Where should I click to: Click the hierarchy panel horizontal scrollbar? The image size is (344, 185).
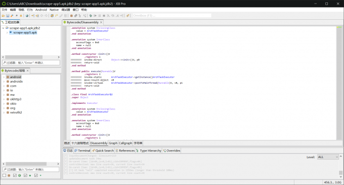pos(26,164)
